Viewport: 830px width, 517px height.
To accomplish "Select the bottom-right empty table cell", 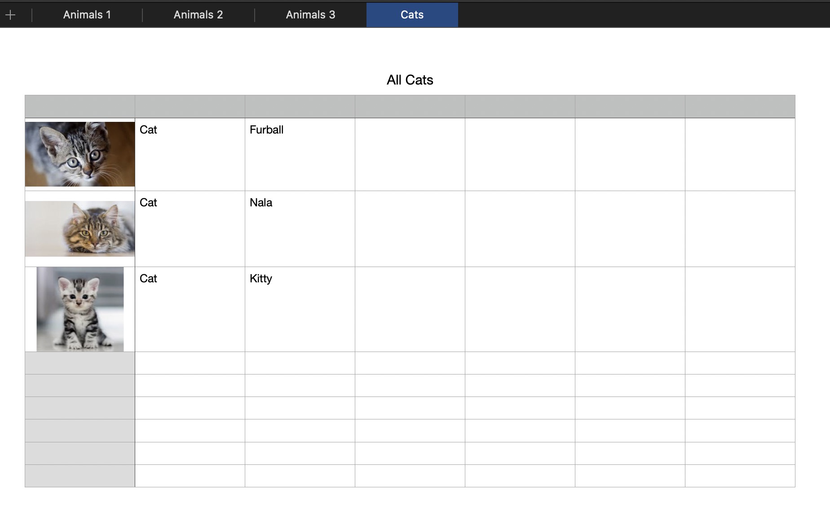I will point(740,476).
